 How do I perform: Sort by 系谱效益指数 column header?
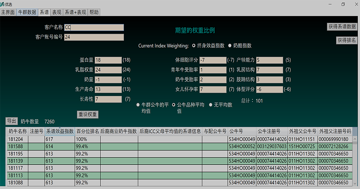[59, 131]
